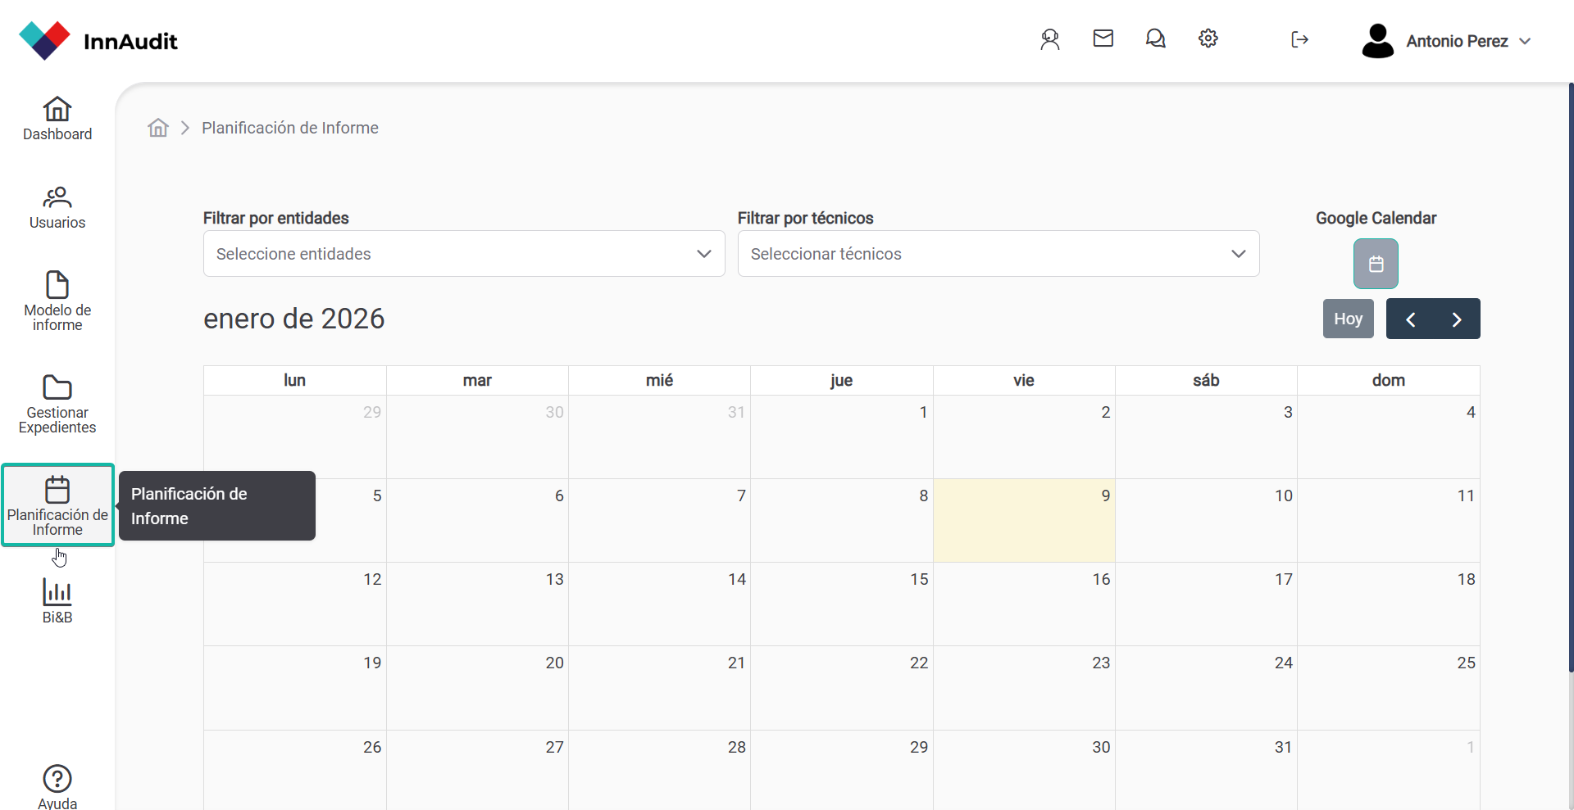Open Usuarios in the sidebar
Image resolution: width=1574 pixels, height=810 pixels.
coord(57,207)
